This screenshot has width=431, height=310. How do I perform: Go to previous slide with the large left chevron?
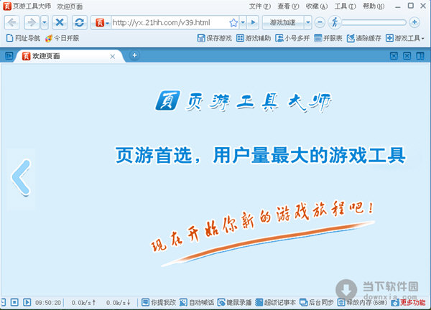click(x=21, y=178)
